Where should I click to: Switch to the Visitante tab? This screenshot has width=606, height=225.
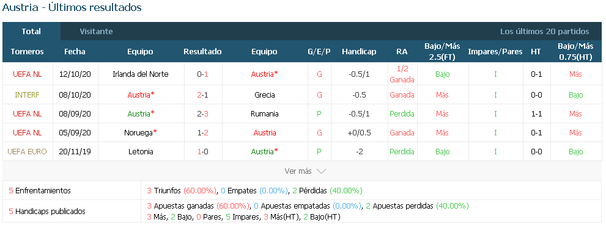tap(96, 32)
